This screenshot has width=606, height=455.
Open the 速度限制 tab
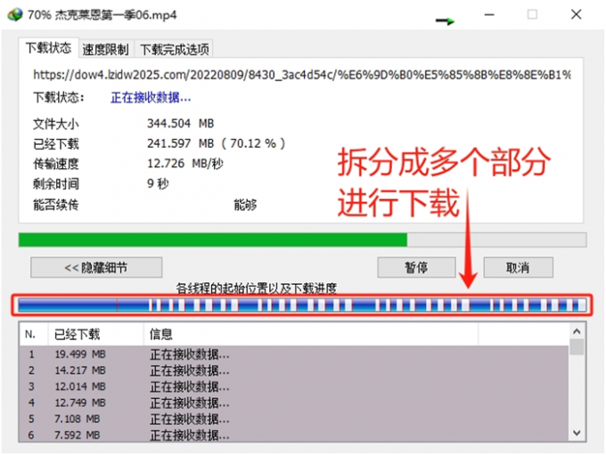point(105,49)
